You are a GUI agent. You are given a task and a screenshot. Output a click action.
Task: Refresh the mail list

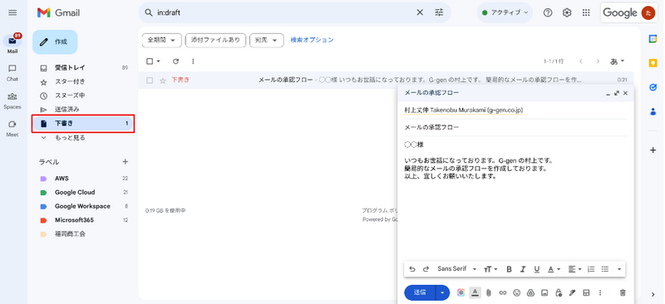(x=175, y=61)
